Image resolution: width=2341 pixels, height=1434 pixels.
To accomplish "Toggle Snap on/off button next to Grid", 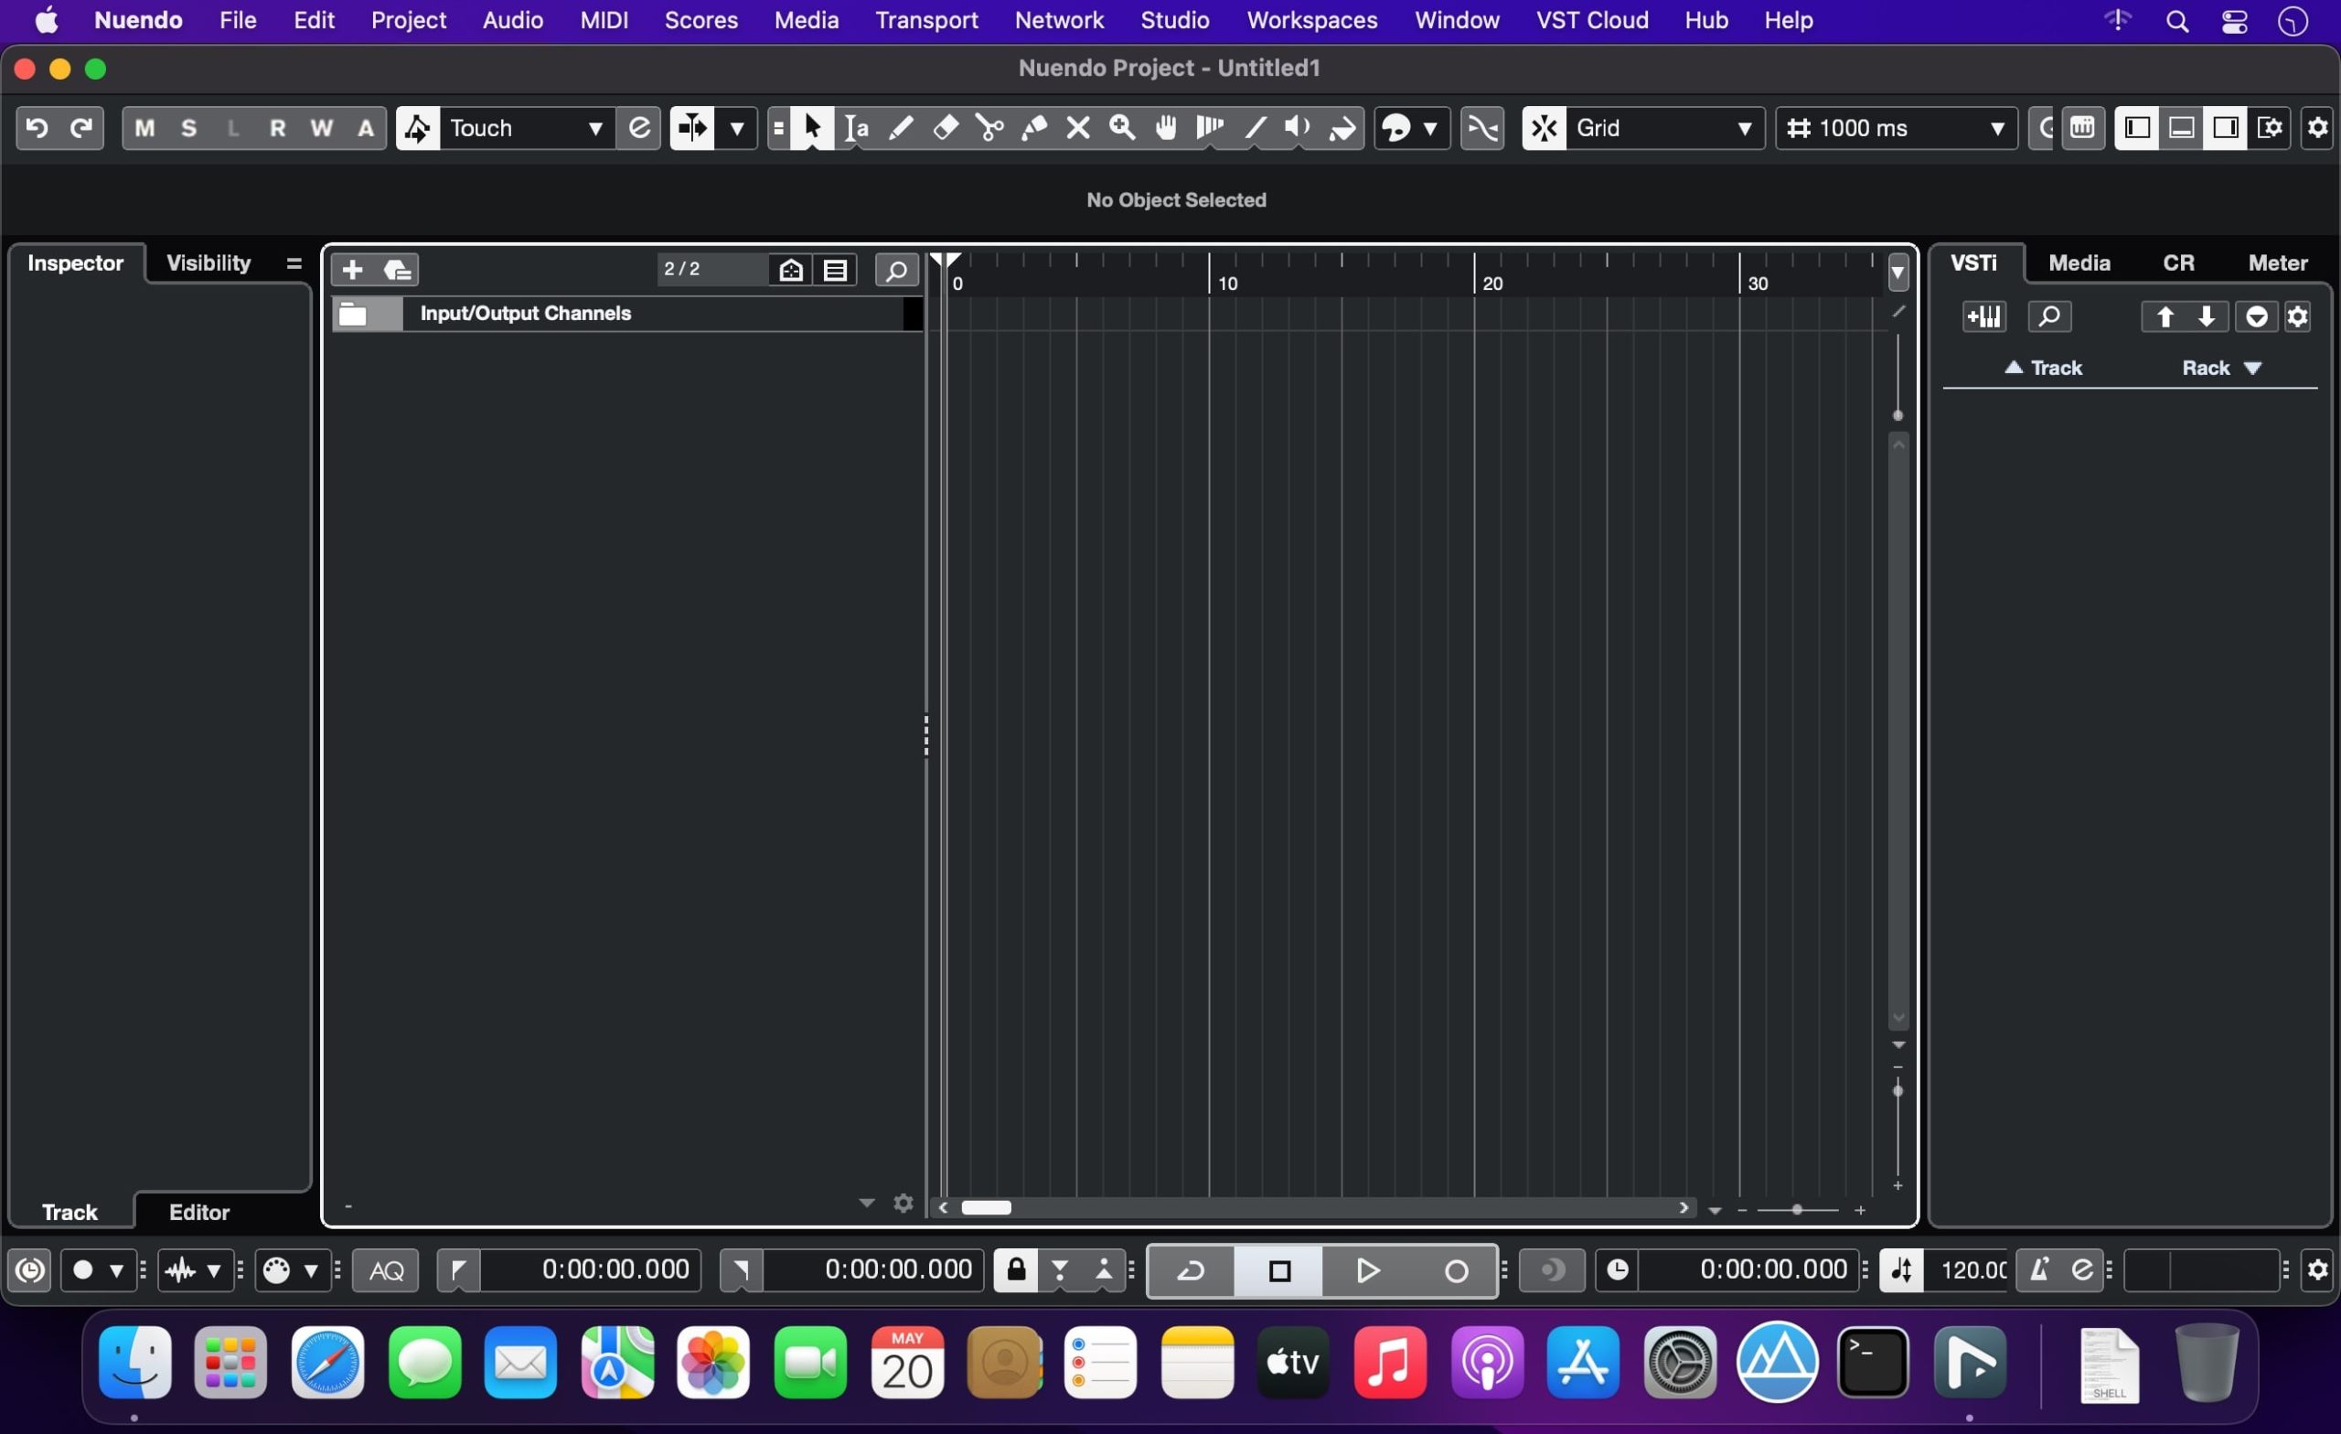I will pyautogui.click(x=1544, y=128).
